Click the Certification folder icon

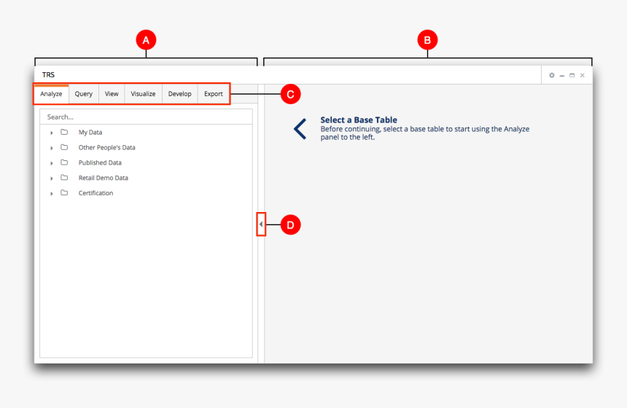point(64,192)
